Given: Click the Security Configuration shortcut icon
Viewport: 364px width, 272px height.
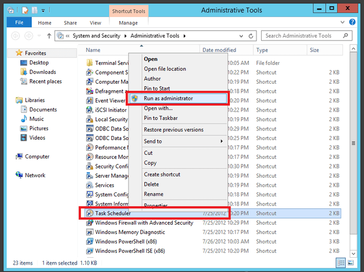Looking at the screenshot, I should coord(90,166).
